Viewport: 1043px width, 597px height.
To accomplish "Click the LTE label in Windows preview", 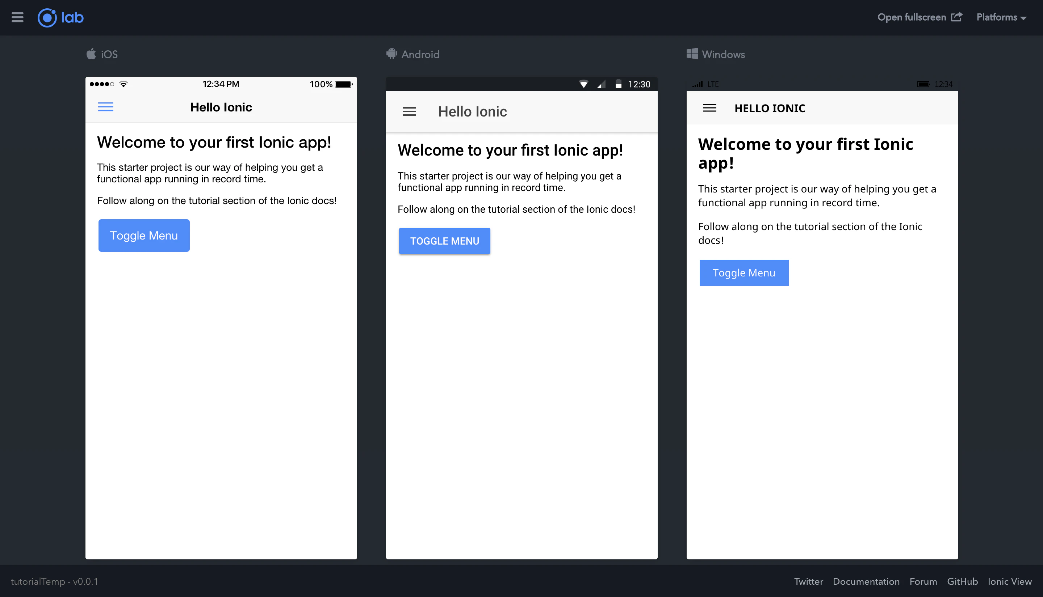I will click(x=713, y=84).
